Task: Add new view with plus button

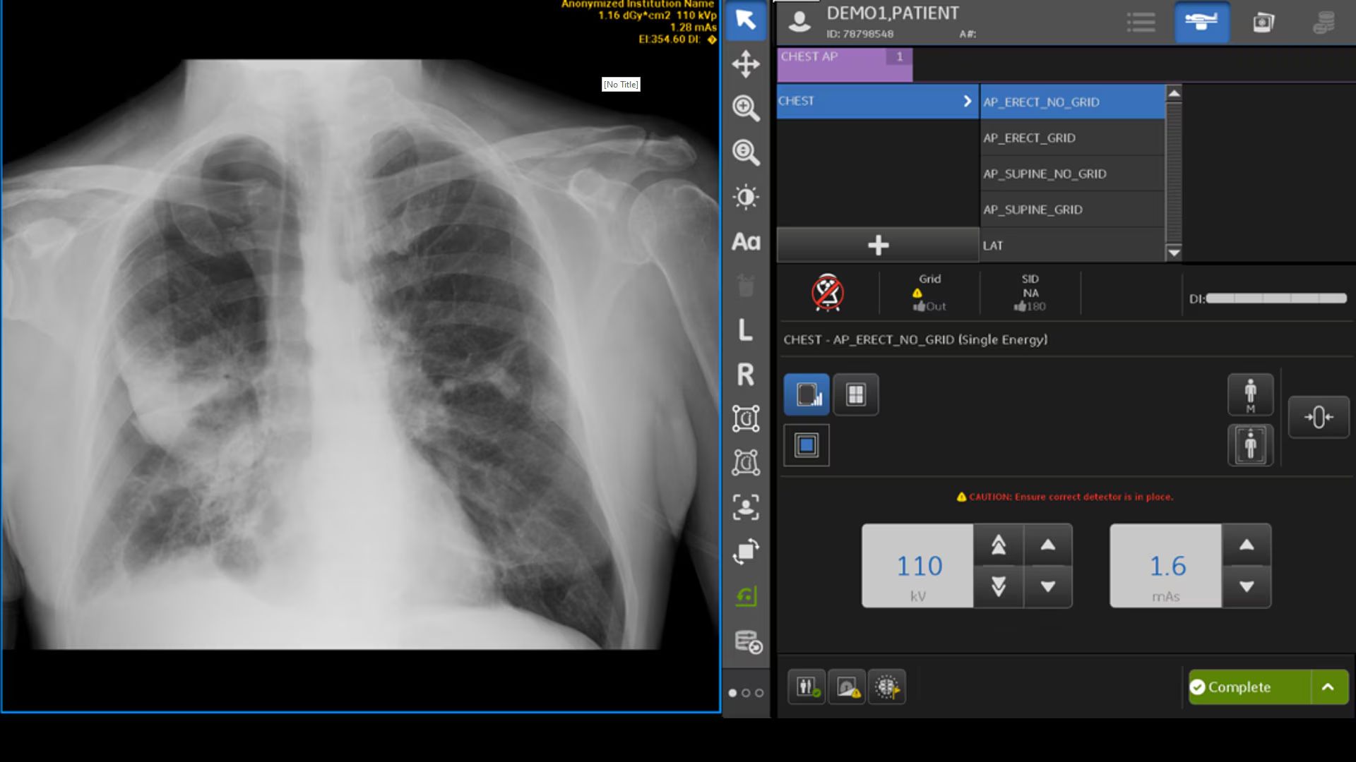Action: click(x=878, y=246)
